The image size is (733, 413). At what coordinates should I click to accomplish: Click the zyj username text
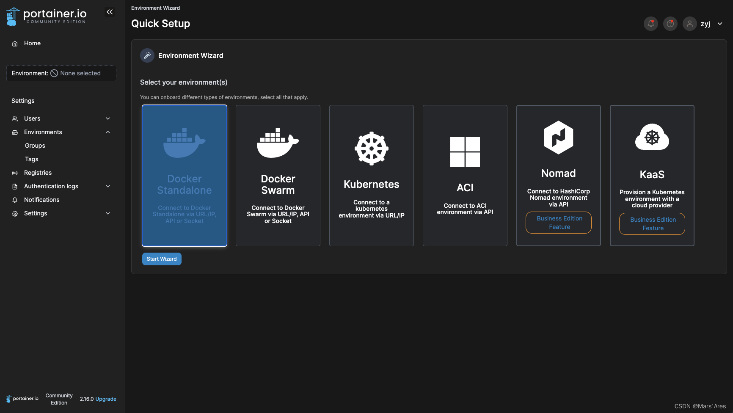[x=705, y=24]
